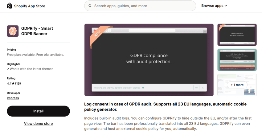Screen dimensions: 262x131
Task: Open the Impress developer link
Action: (x=13, y=98)
